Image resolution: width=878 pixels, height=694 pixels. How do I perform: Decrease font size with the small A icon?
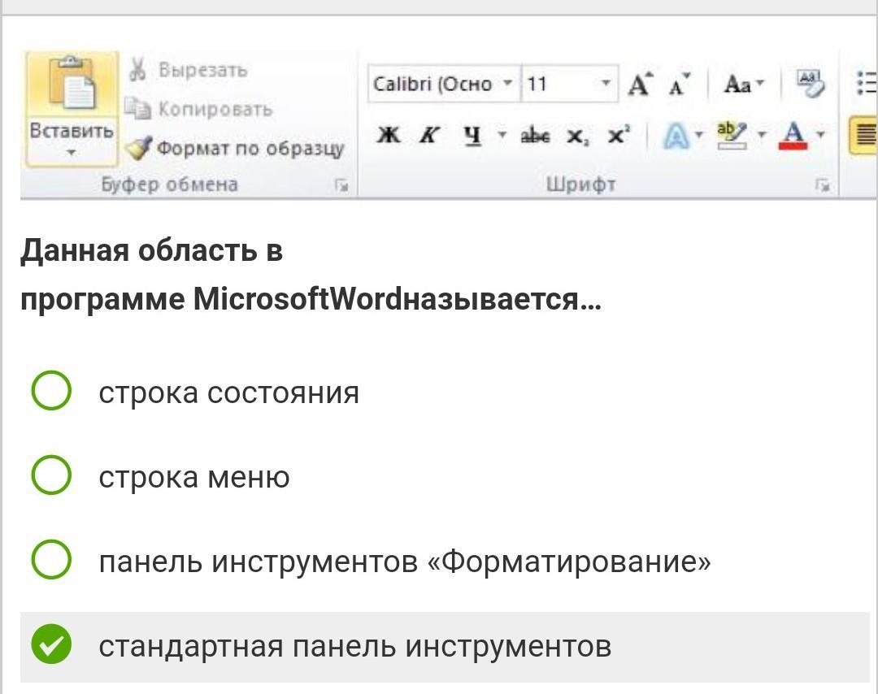coord(680,85)
